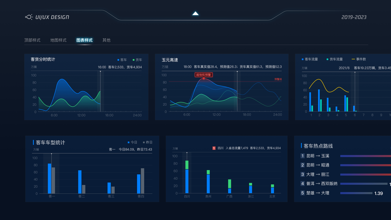Viewport: 391px width, 220px height.
Task: Open the 其他 tab
Action: pos(107,40)
